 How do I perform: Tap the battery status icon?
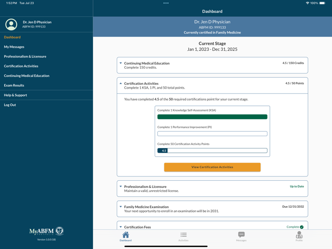tap(322, 3)
